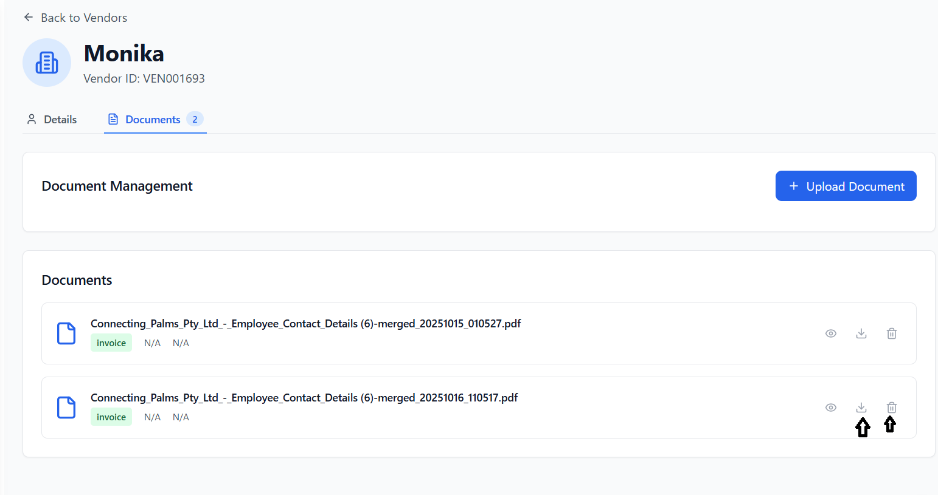Open the Documents tab

pos(152,119)
